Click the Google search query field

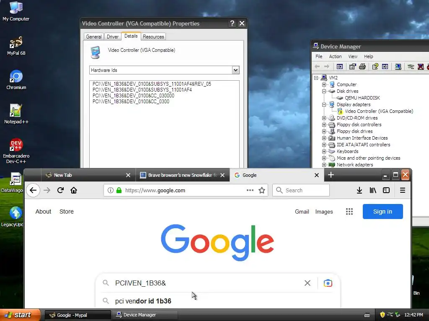coord(207,283)
